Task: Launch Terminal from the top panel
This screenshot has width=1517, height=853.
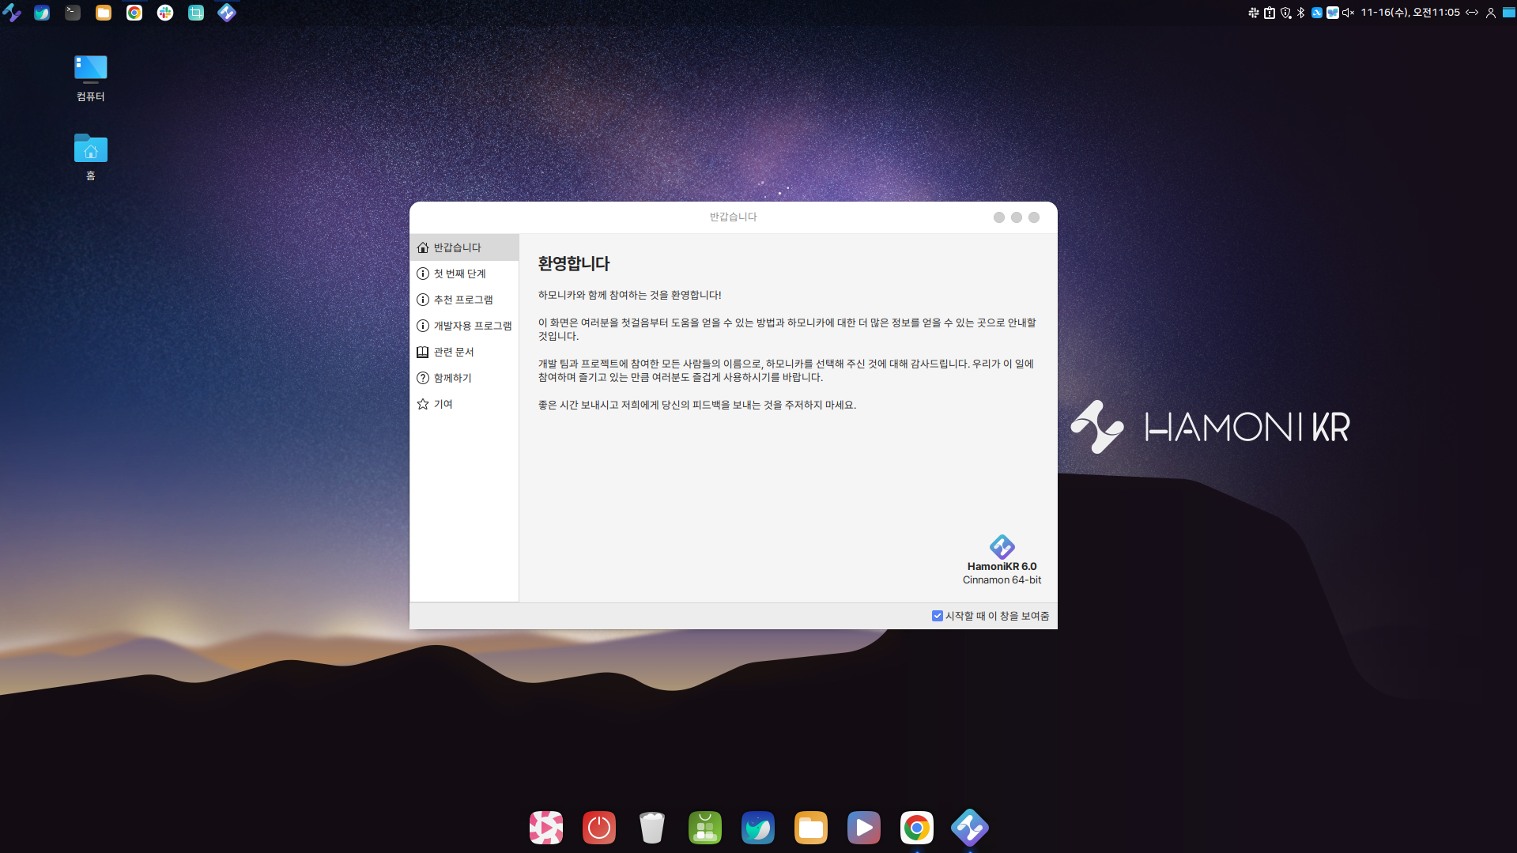Action: click(x=73, y=13)
